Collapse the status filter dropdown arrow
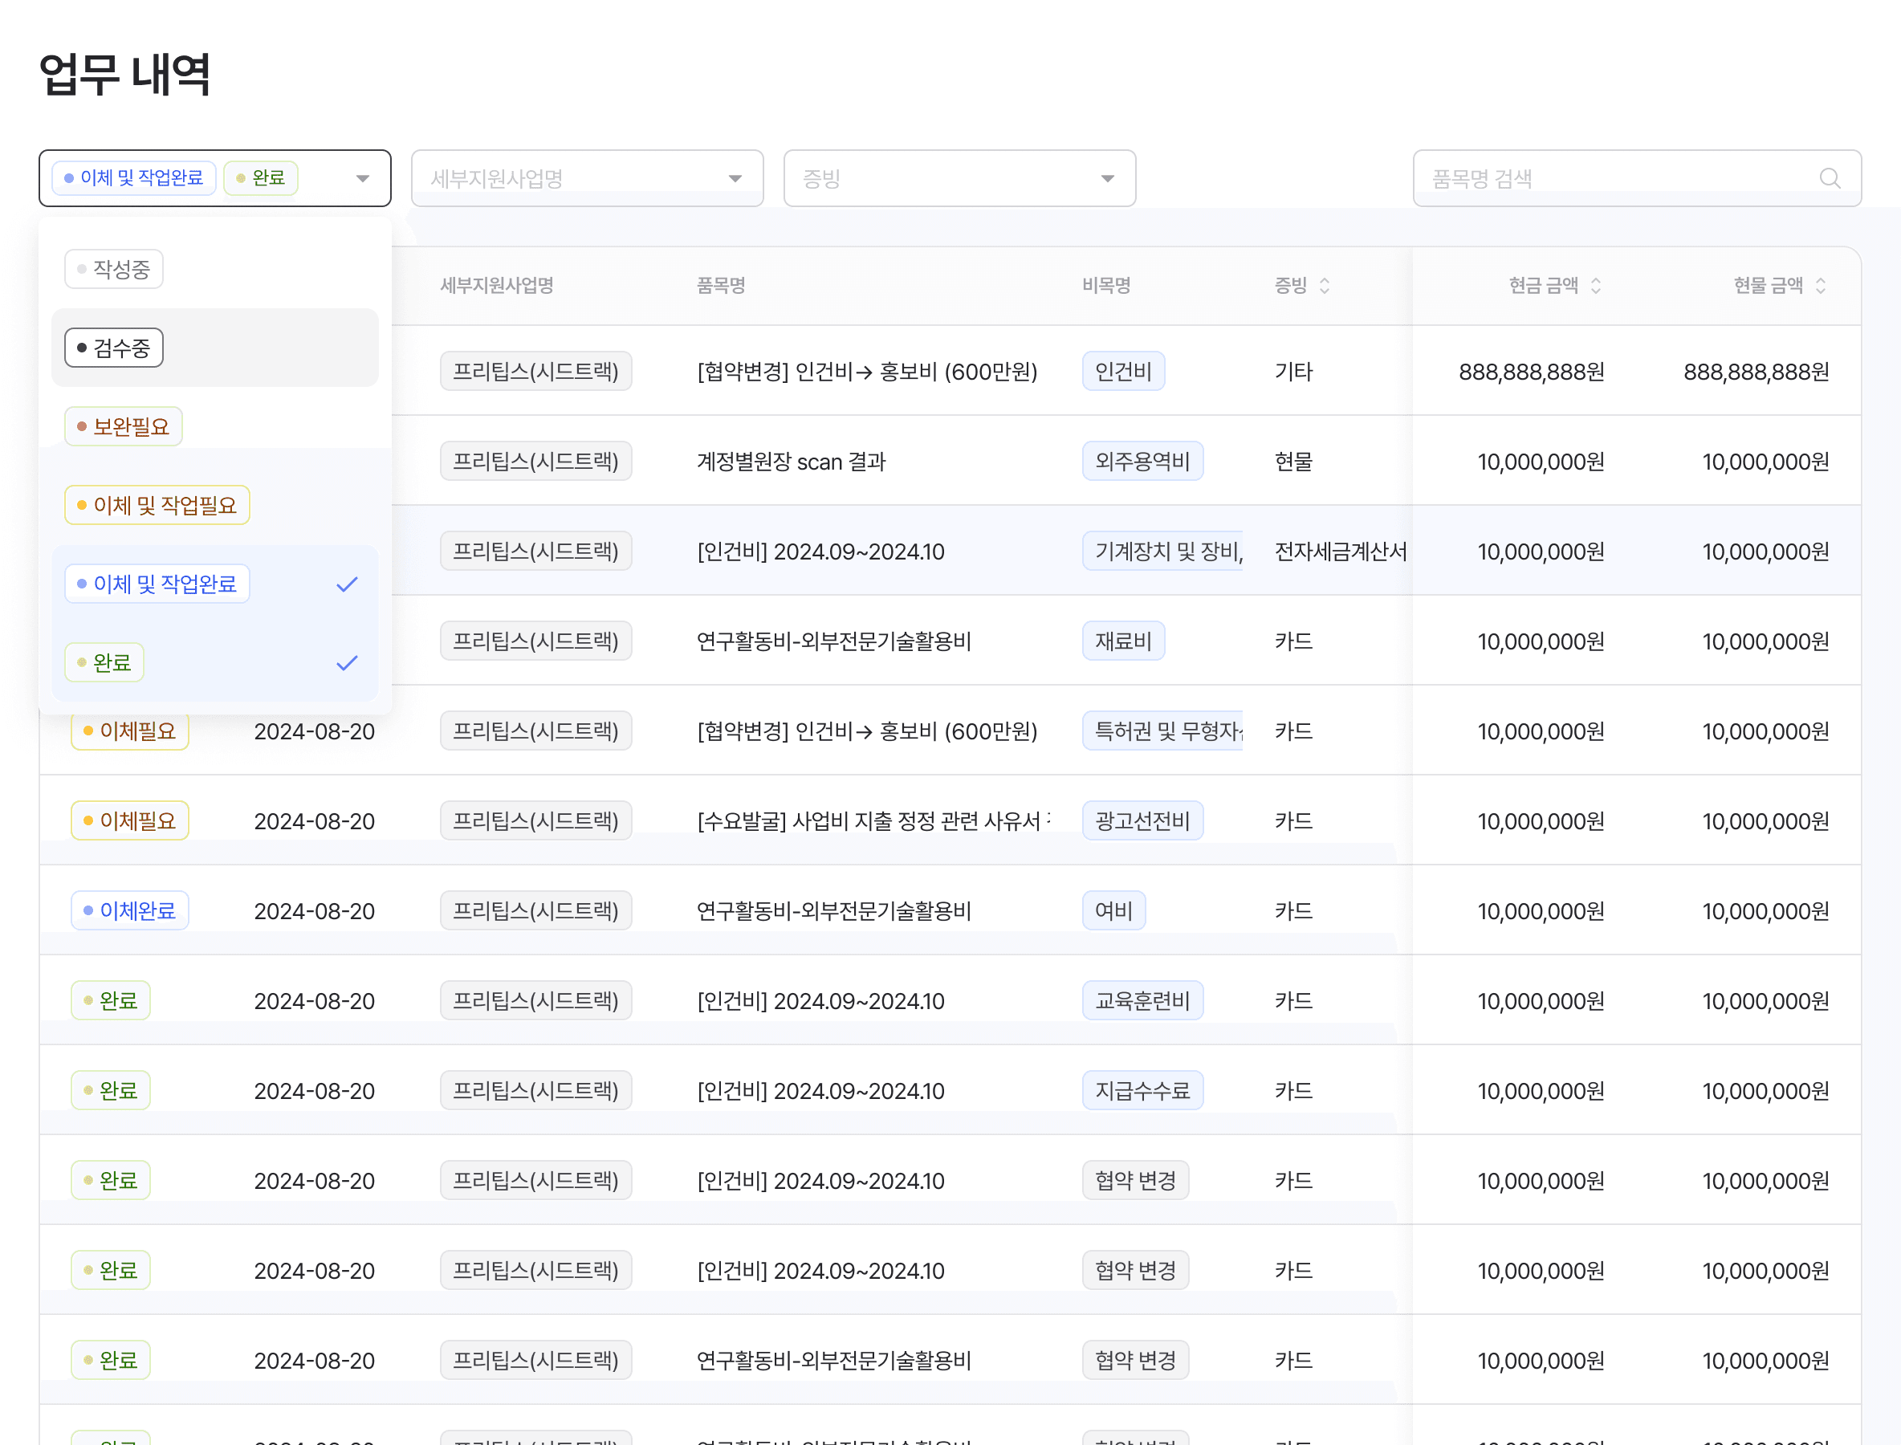The width and height of the screenshot is (1901, 1445). 363,179
